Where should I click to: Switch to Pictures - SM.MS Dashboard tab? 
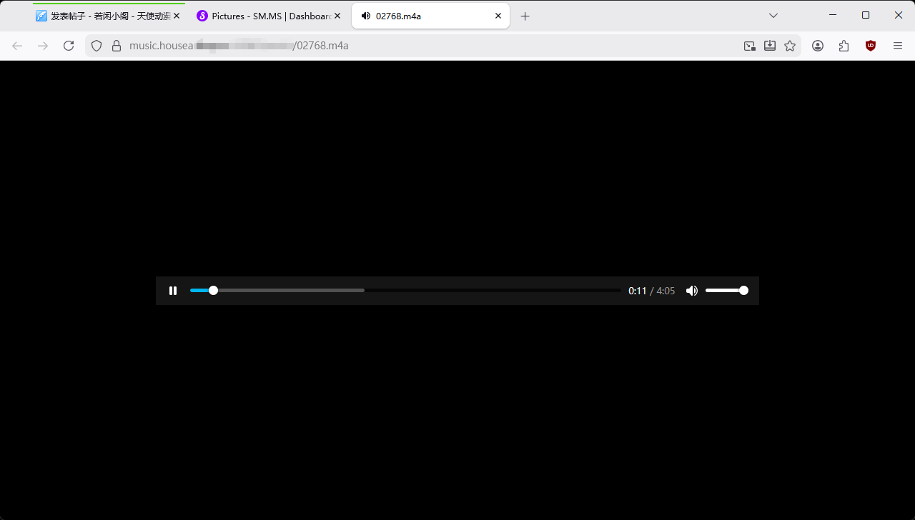pyautogui.click(x=264, y=16)
